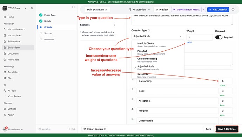This screenshot has width=242, height=137.
Task: Click the Add Question button
Action: (218, 9)
